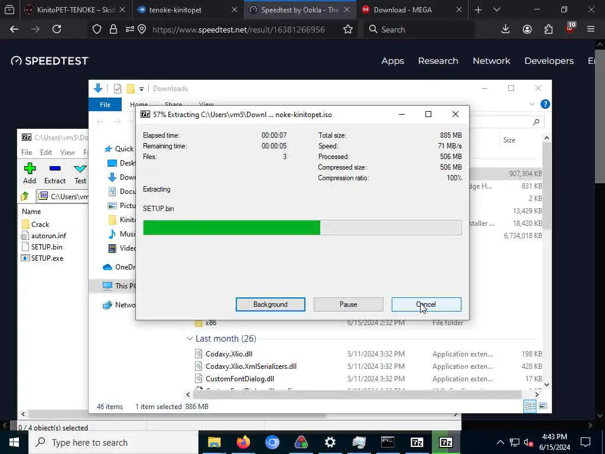Select This PC in Explorer sidebar
Viewport: 605px width, 454px height.
[119, 286]
